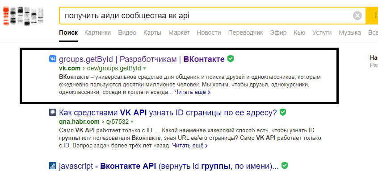Click the Stack Overflow favicon beside the javascript result

pos(53,166)
